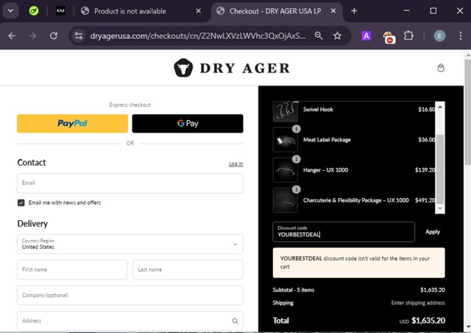Open site information icon in address bar

pos(79,36)
